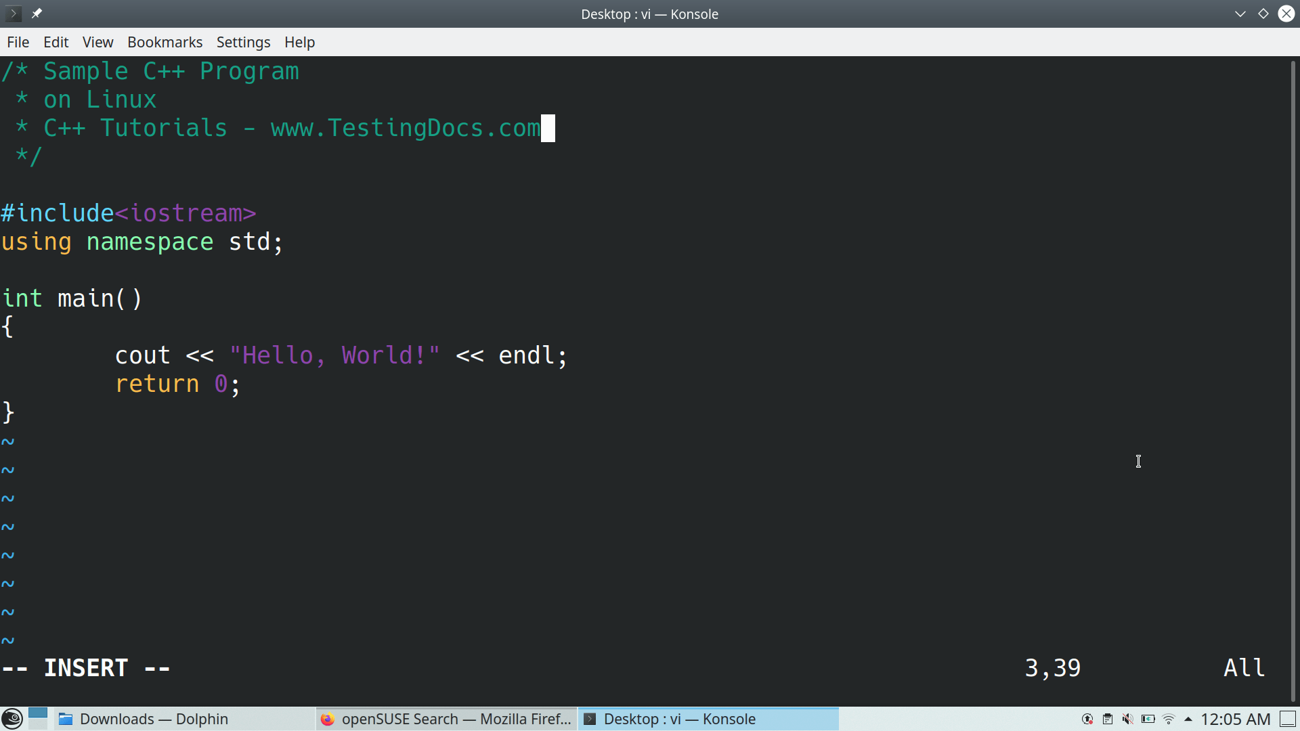Expand hidden system tray icons arrow
This screenshot has width=1300, height=731.
click(x=1189, y=719)
